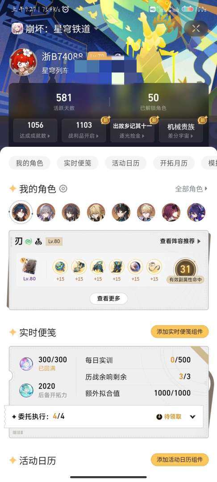
Task: Switch to the 实时便笺 tab
Action: point(77,163)
